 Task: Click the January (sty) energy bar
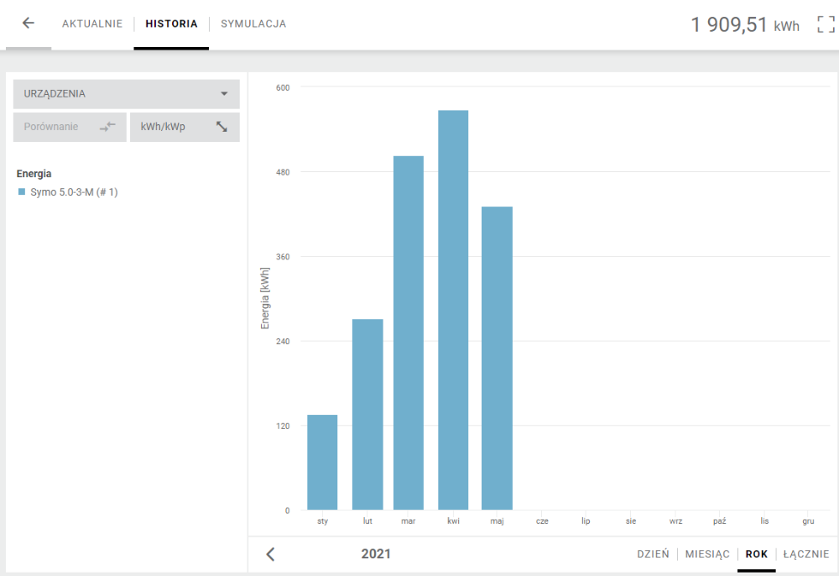click(322, 462)
